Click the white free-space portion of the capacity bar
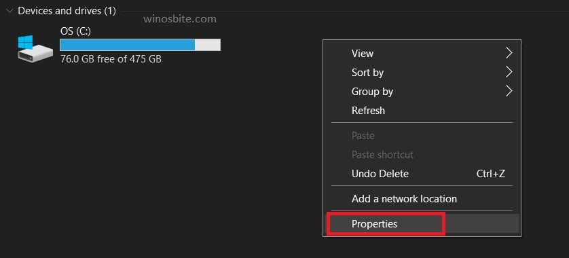This screenshot has width=569, height=258. pyautogui.click(x=207, y=45)
